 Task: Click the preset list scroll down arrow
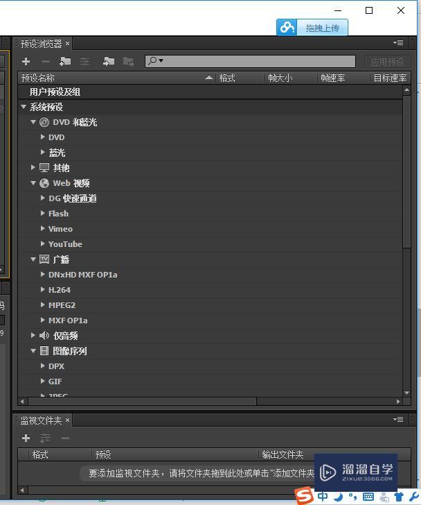pyautogui.click(x=406, y=393)
